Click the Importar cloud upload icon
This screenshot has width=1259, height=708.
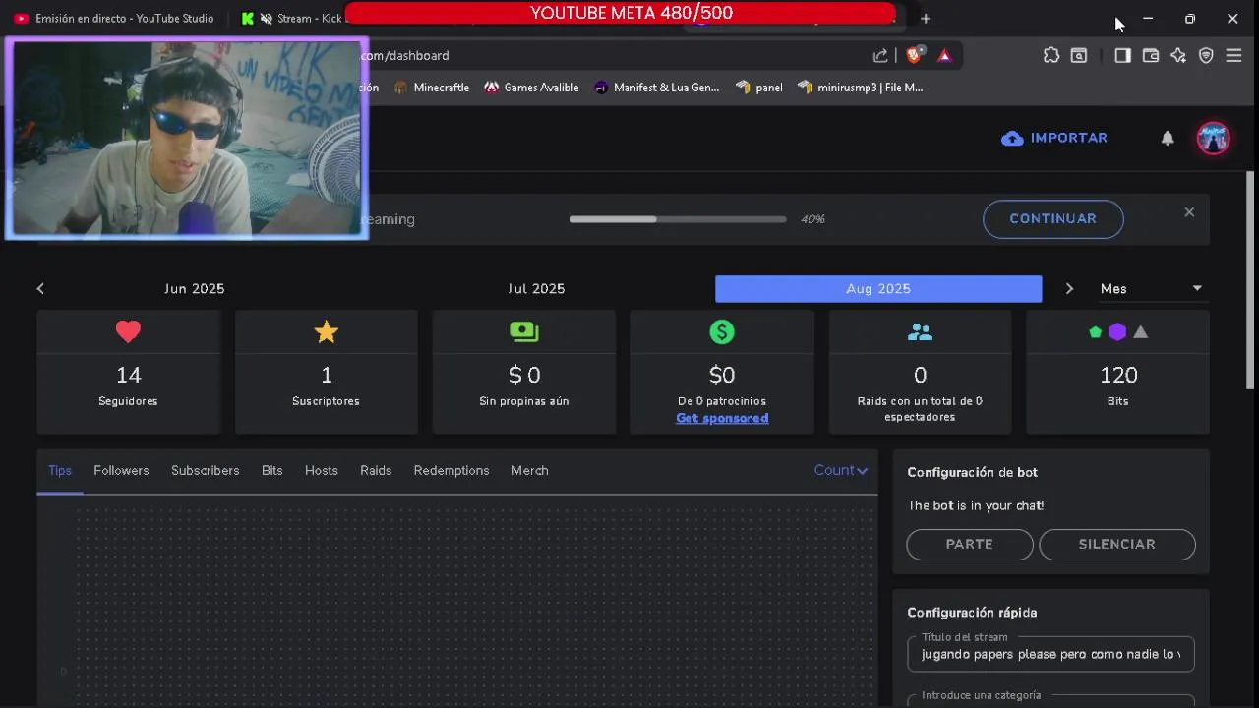click(1012, 139)
